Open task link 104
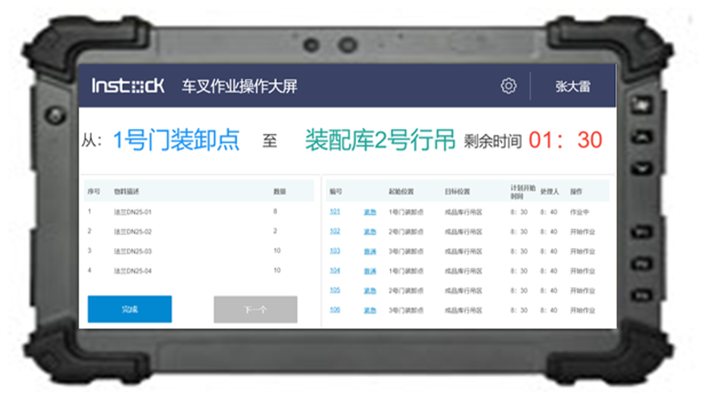Screen dimensions: 718x400 pyautogui.click(x=334, y=270)
